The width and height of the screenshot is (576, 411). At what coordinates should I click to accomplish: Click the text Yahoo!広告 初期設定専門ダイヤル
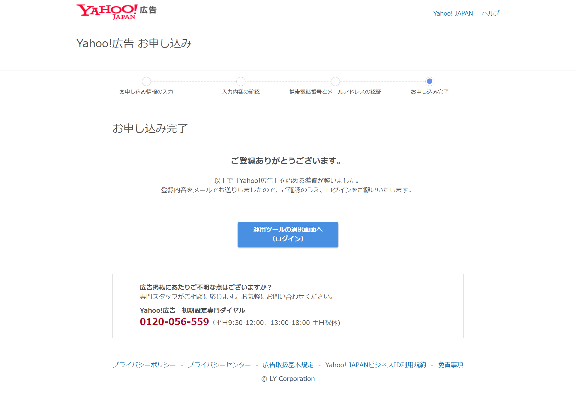[x=192, y=310]
